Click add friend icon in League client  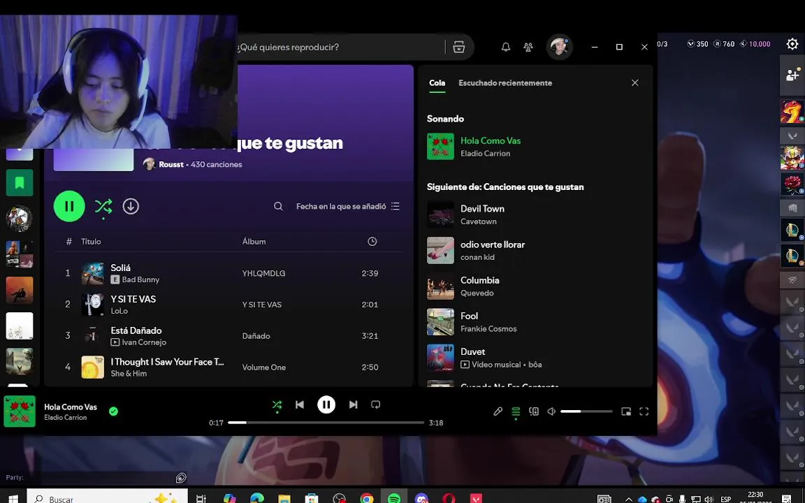[x=792, y=75]
